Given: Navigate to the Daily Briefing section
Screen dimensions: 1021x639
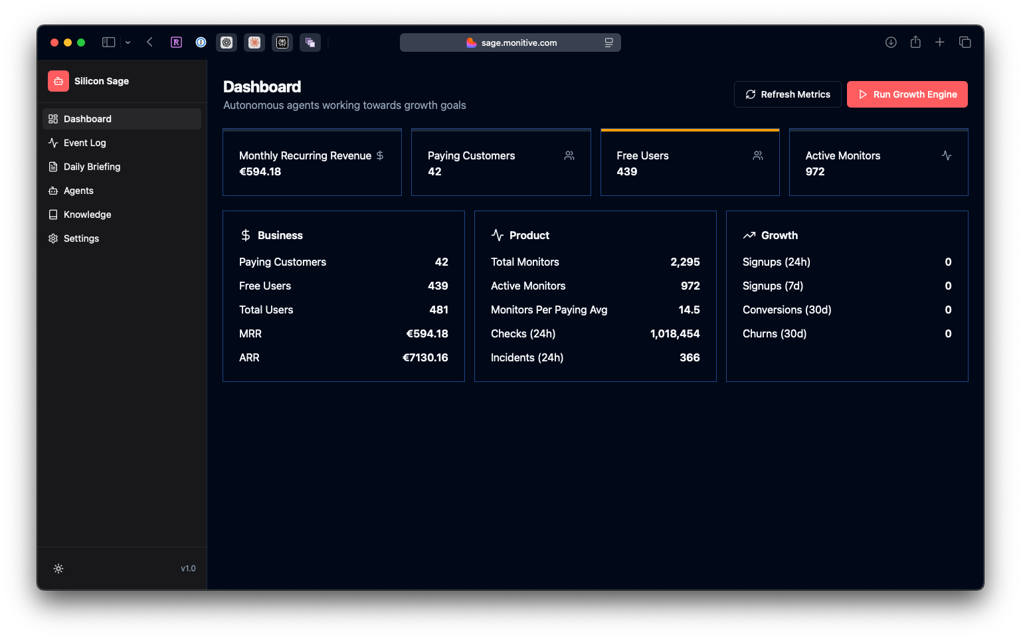Looking at the screenshot, I should coord(92,166).
